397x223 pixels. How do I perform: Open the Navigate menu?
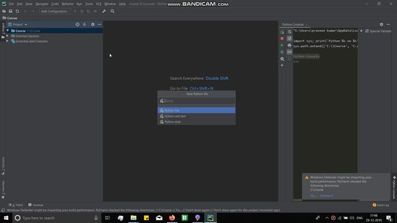pyautogui.click(x=42, y=4)
